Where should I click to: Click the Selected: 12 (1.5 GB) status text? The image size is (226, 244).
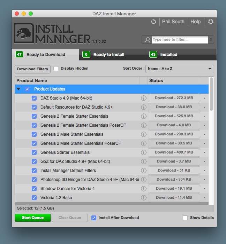coord(36,208)
